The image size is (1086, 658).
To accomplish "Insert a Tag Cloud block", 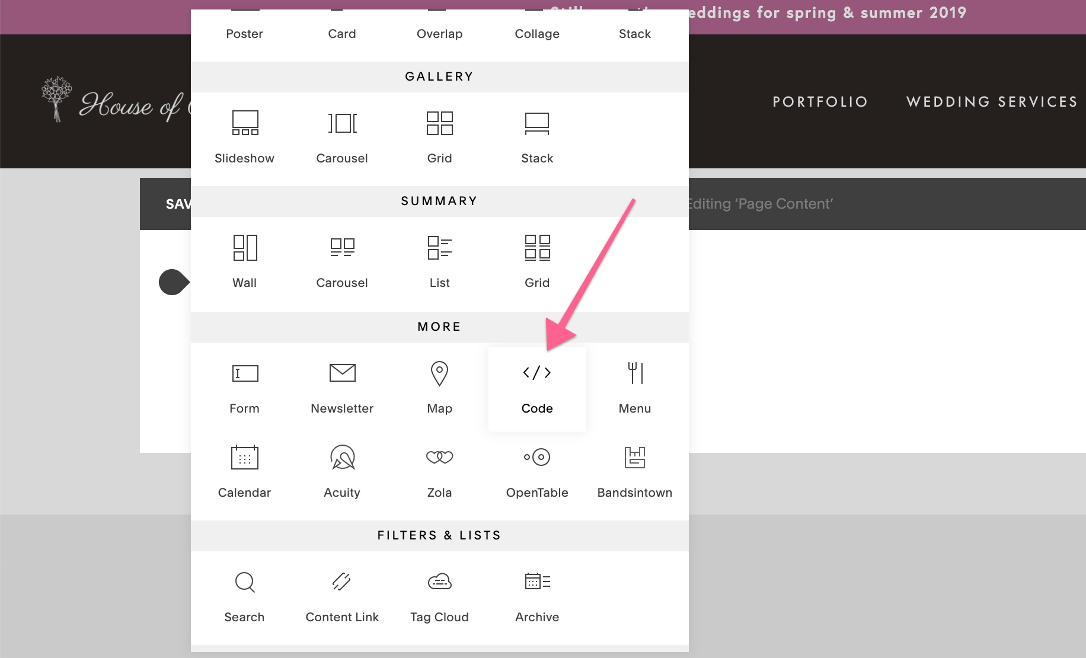I will pos(439,596).
